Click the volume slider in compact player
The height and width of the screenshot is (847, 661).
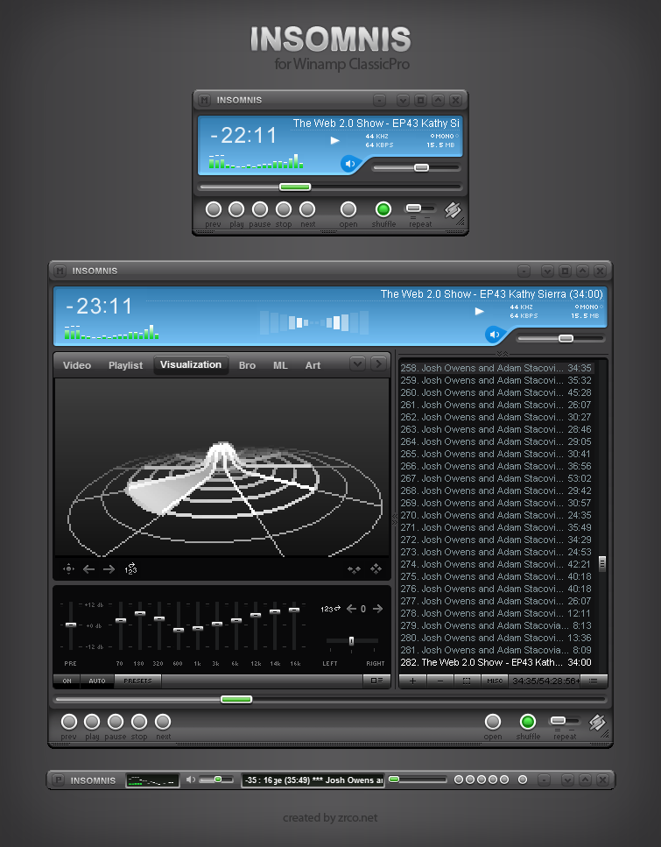click(x=417, y=167)
